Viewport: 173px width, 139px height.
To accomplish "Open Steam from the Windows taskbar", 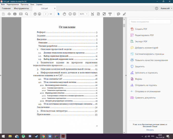I will [x=37, y=136].
